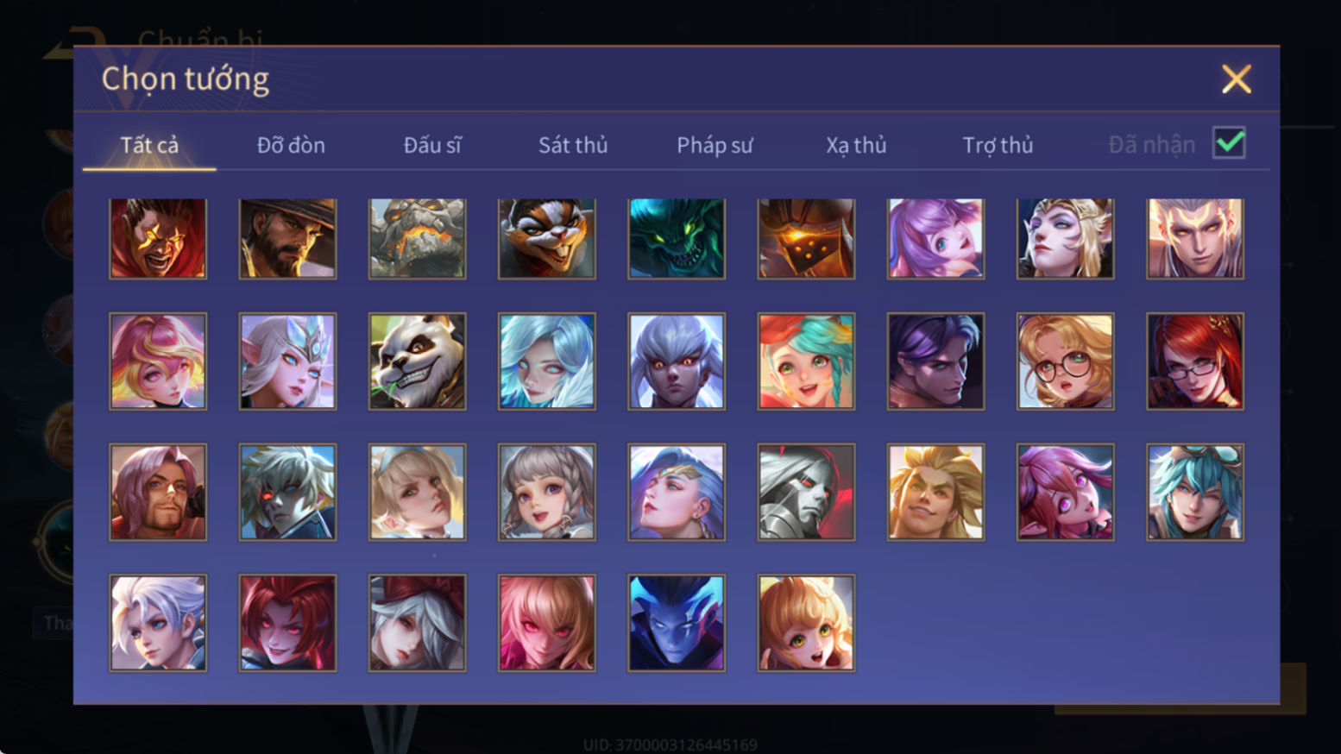This screenshot has height=754, width=1341.
Task: Toggle the Đã nhận checkbox
Action: (x=1229, y=143)
